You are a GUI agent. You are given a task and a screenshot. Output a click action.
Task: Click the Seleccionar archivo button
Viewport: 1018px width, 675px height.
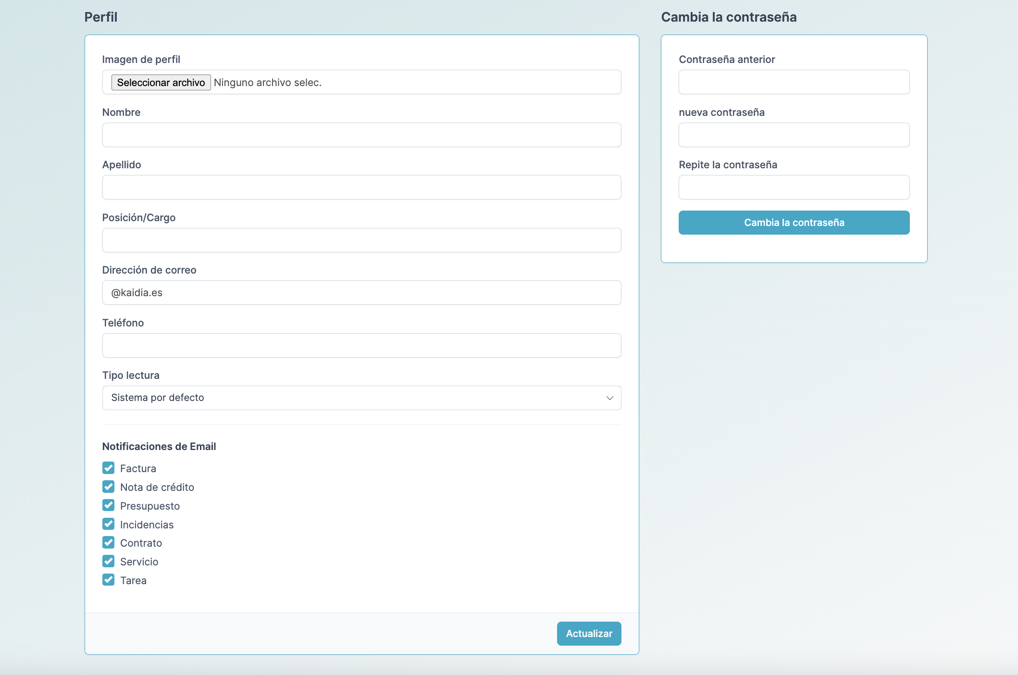[161, 82]
